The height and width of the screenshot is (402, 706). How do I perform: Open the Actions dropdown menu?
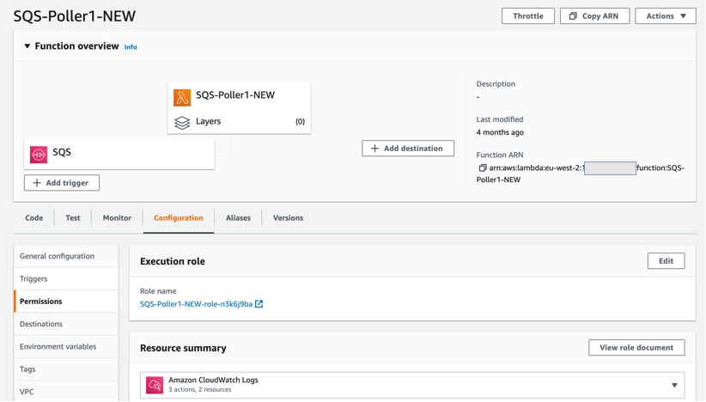[x=665, y=16]
